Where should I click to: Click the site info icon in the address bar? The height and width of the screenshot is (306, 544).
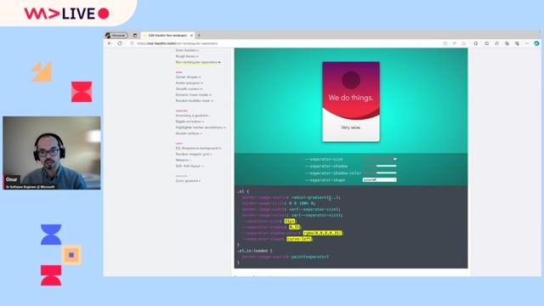coord(132,43)
